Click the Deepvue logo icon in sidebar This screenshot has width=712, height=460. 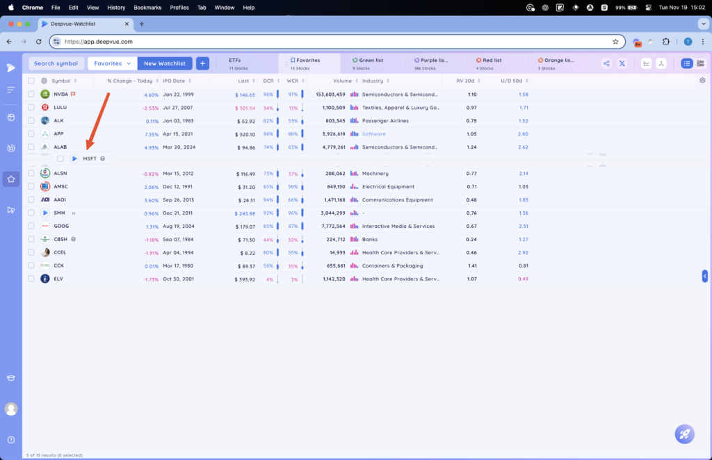(x=11, y=67)
